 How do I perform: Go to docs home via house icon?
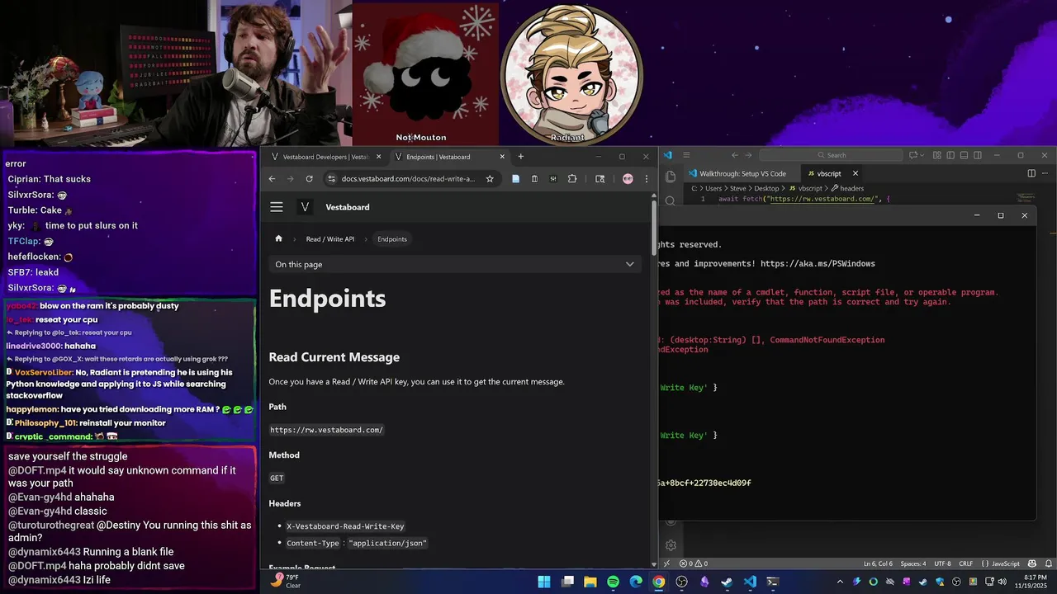tap(278, 238)
